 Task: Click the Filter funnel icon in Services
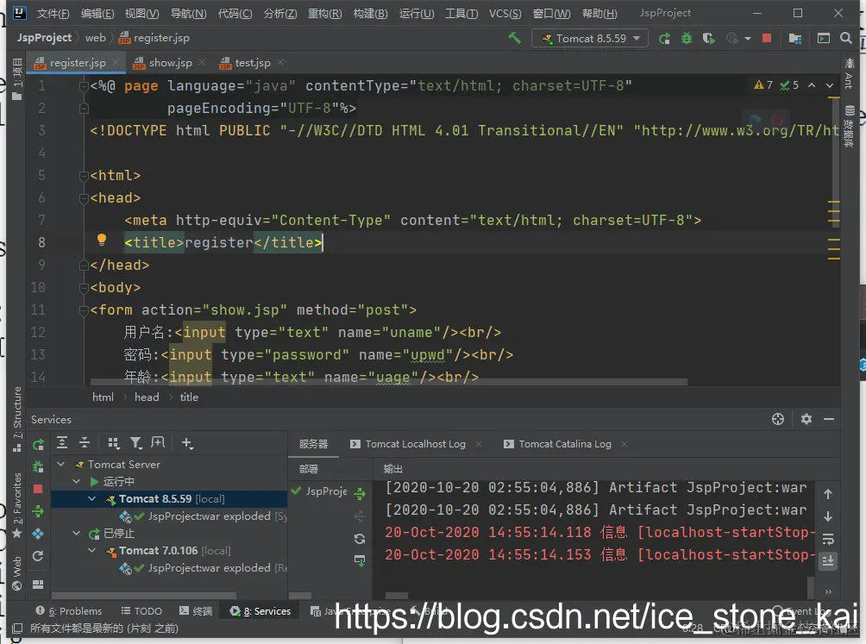click(x=136, y=442)
